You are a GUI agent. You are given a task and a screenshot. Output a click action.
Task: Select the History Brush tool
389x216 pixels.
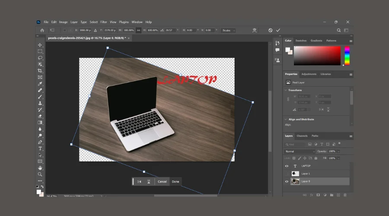tap(40, 110)
